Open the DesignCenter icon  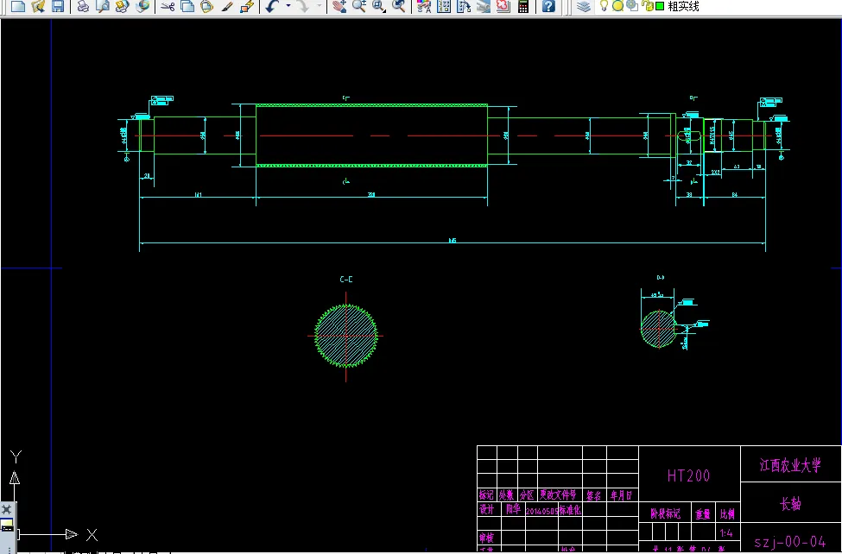444,6
